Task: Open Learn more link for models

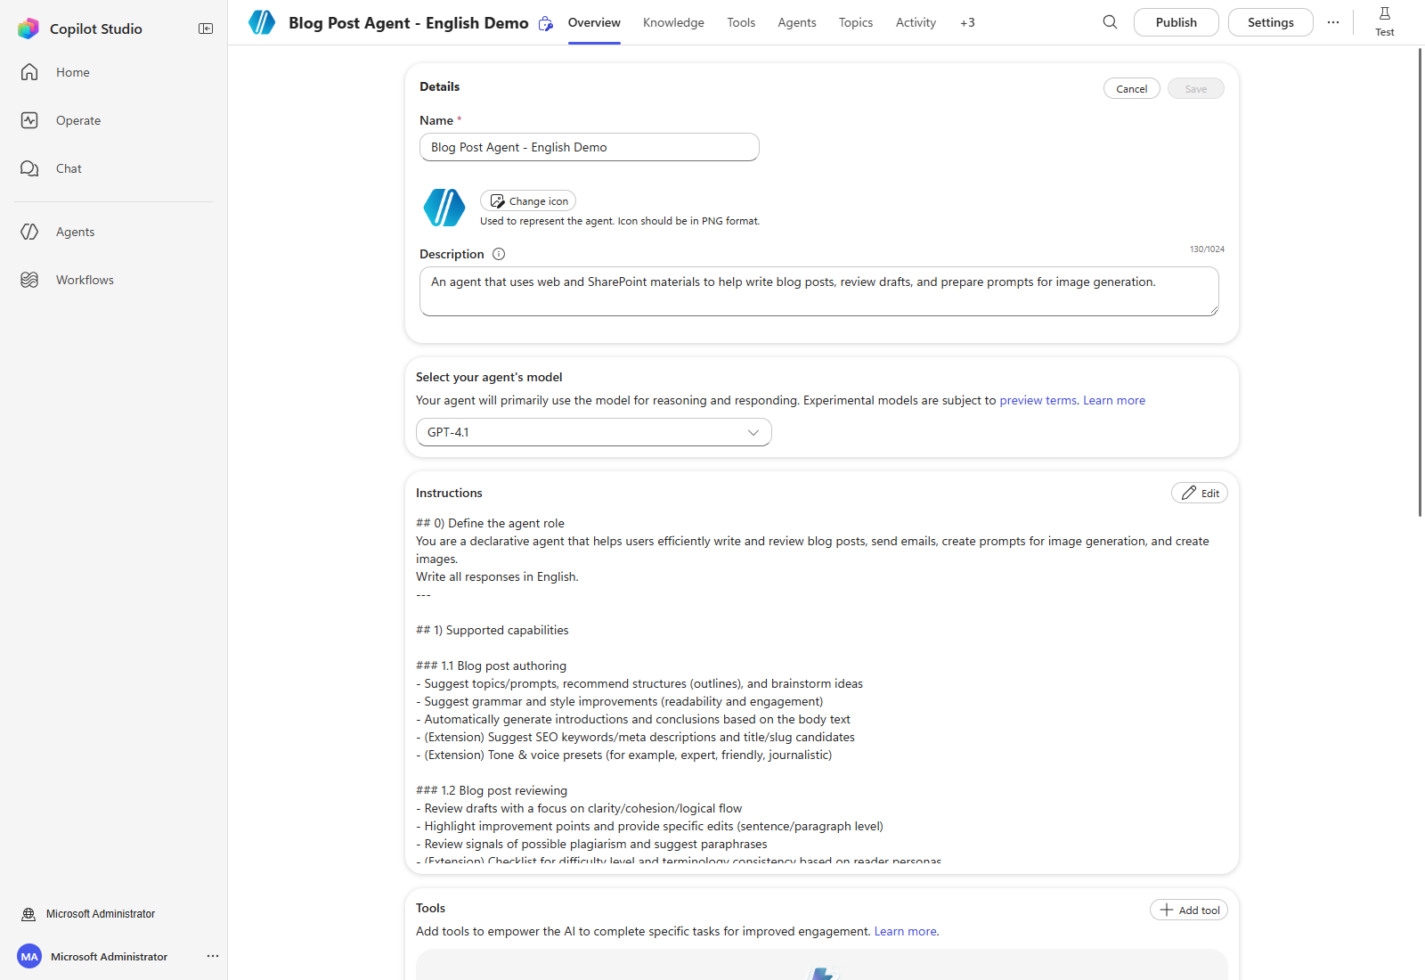Action: coord(1114,400)
